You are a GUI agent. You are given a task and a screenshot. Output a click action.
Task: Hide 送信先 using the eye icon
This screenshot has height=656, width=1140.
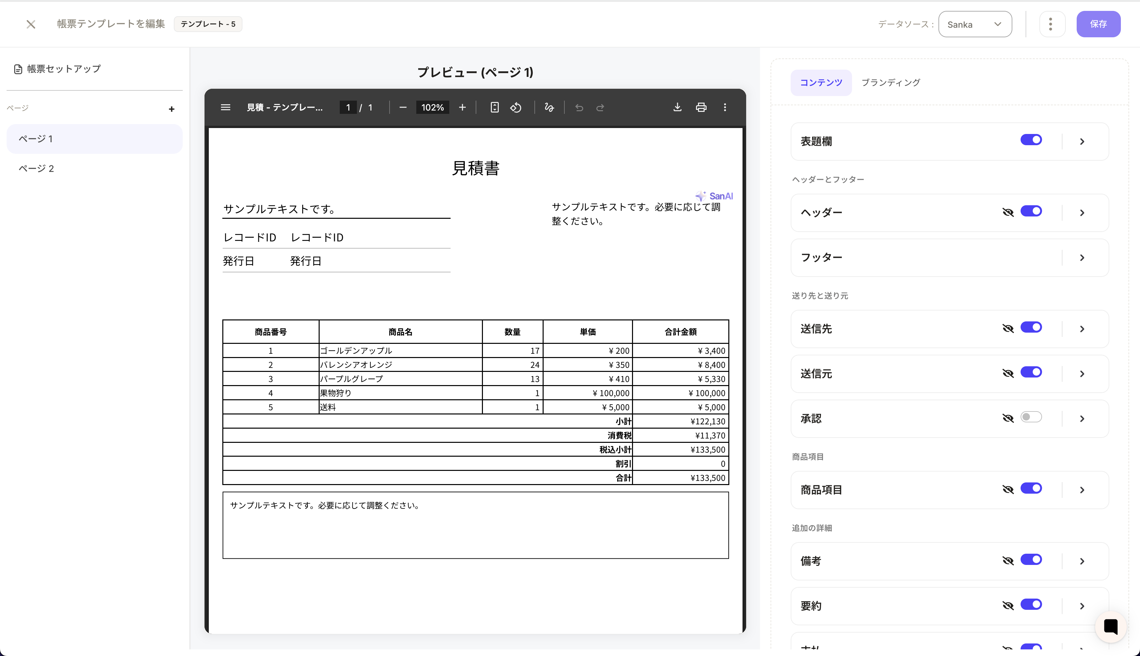click(1008, 328)
